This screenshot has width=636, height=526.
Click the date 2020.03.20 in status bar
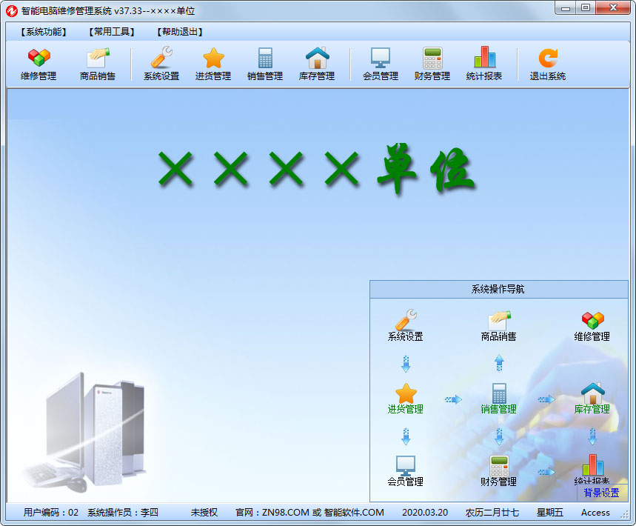coord(425,512)
